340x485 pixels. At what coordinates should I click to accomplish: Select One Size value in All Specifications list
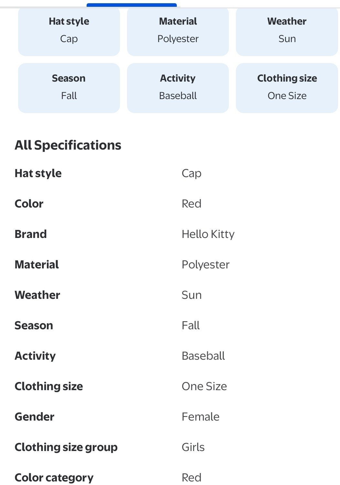[x=204, y=386]
